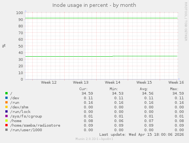Click the Week 16 axis label
Viewport: 189px width, 143px height.
(176, 83)
